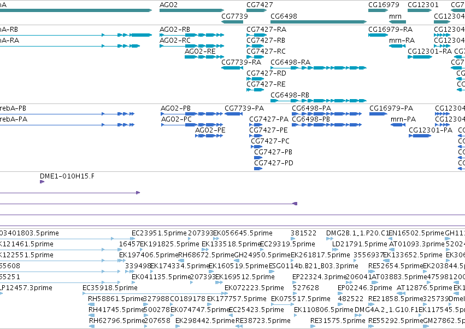Click EST EC29319.5prime label
Viewport: 465px width, 329px height.
pyautogui.click(x=287, y=244)
